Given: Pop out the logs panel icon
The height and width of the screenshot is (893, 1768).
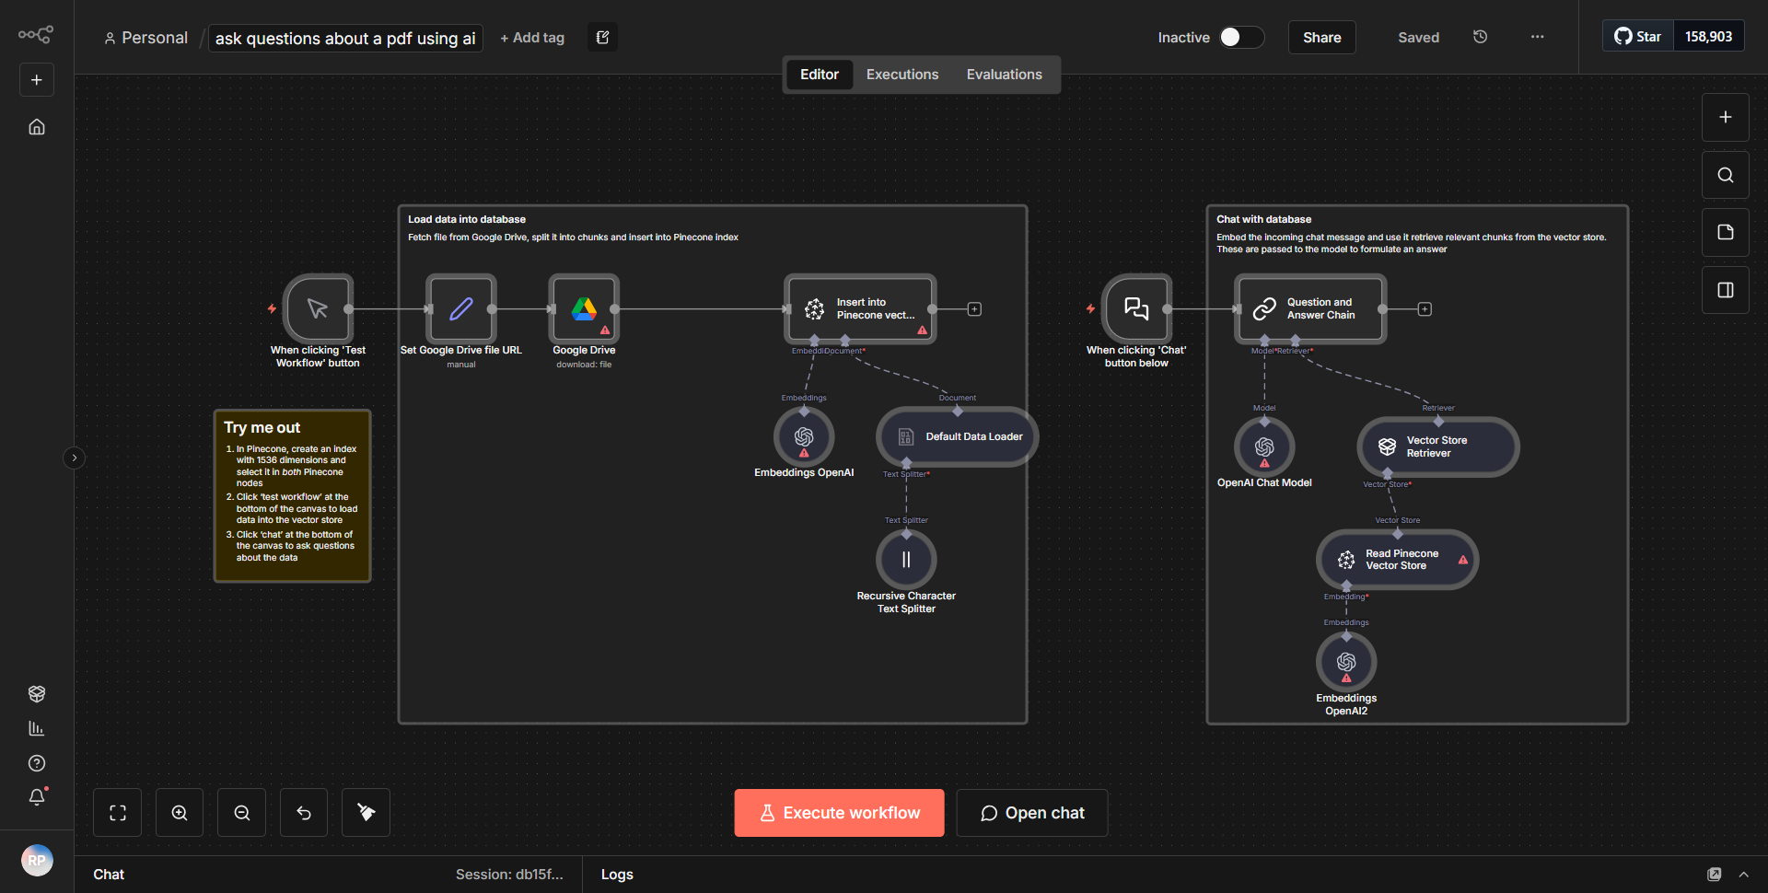Looking at the screenshot, I should (x=1714, y=875).
